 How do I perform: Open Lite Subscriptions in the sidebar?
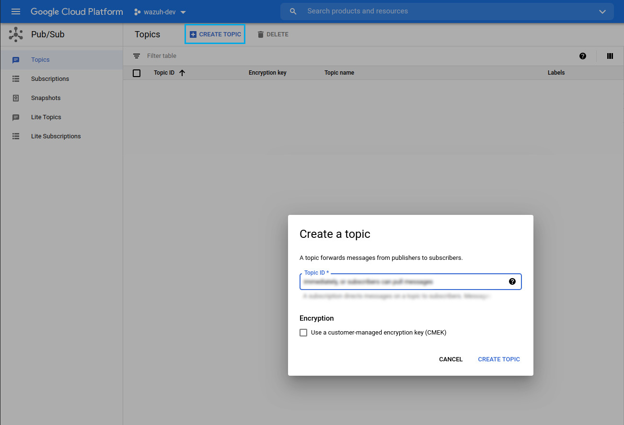tap(56, 136)
